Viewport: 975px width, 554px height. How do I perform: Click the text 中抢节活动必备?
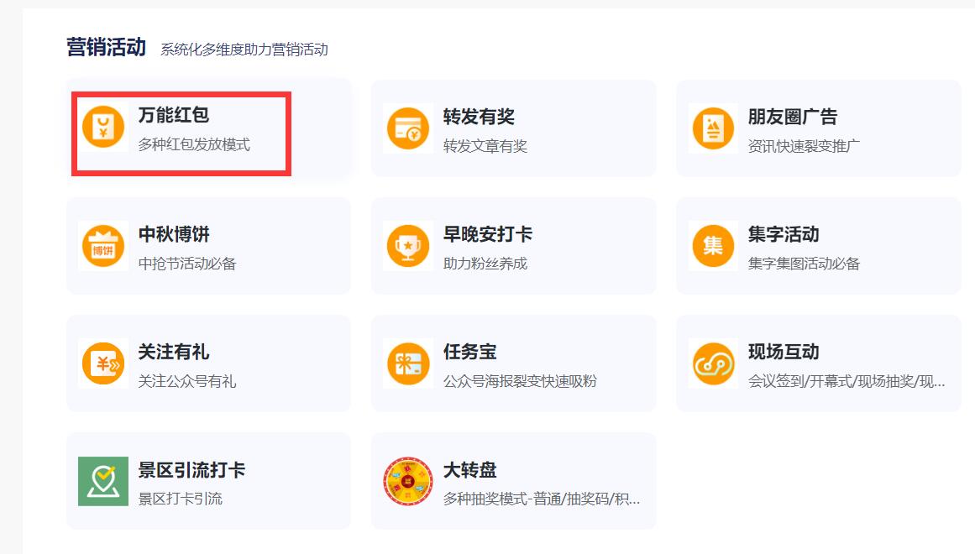(x=187, y=264)
